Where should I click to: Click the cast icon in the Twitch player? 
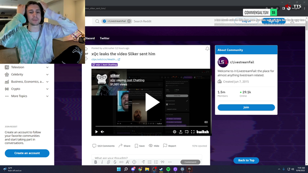[187, 132]
